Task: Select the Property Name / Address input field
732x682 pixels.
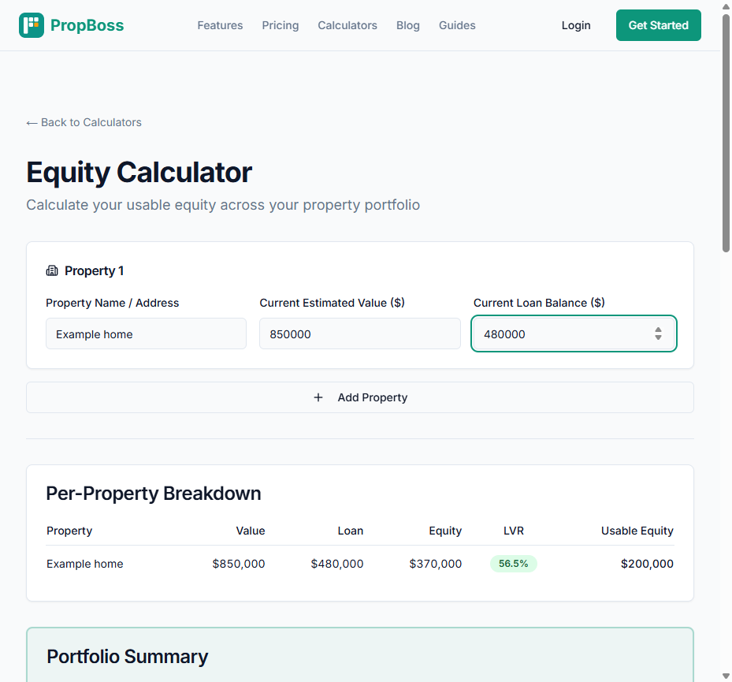Action: 146,334
